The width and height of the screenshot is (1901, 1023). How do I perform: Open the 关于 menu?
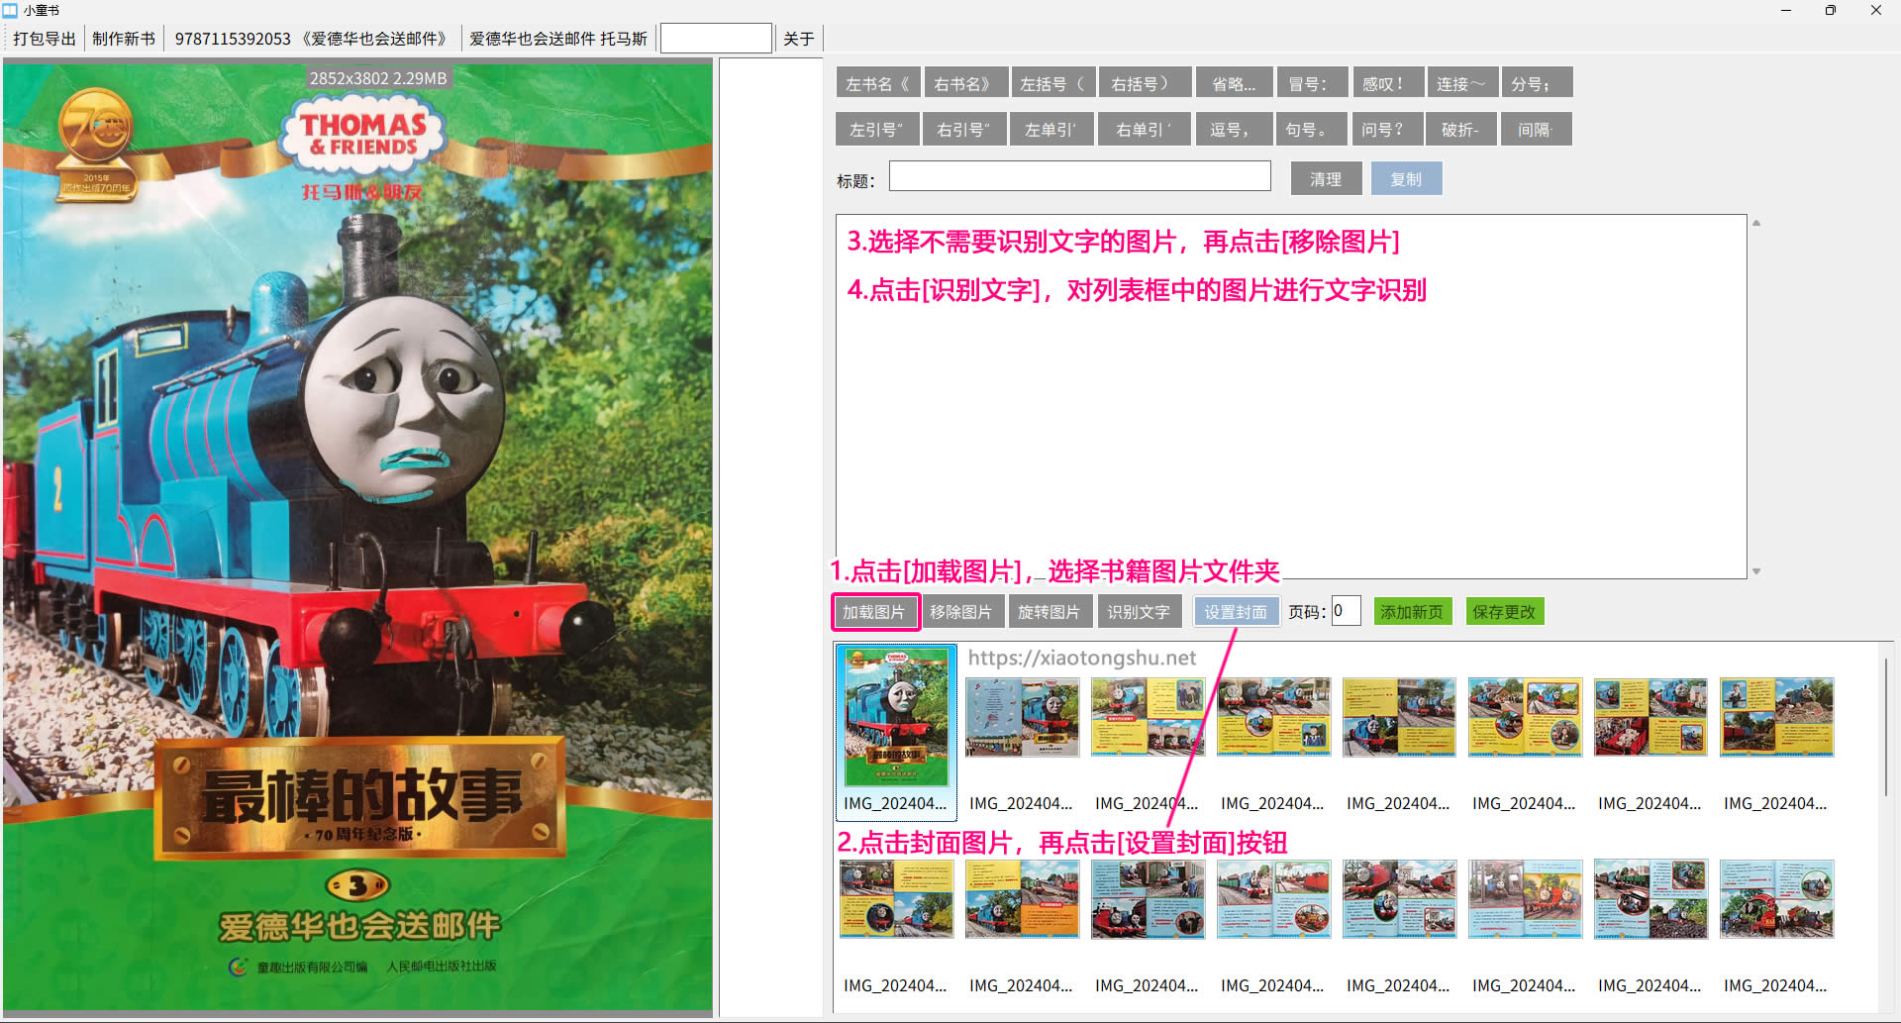799,39
